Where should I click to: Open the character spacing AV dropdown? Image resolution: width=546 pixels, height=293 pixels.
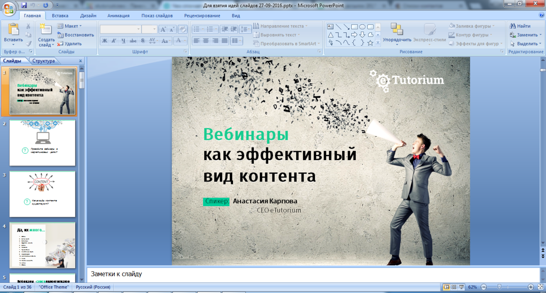pos(154,40)
